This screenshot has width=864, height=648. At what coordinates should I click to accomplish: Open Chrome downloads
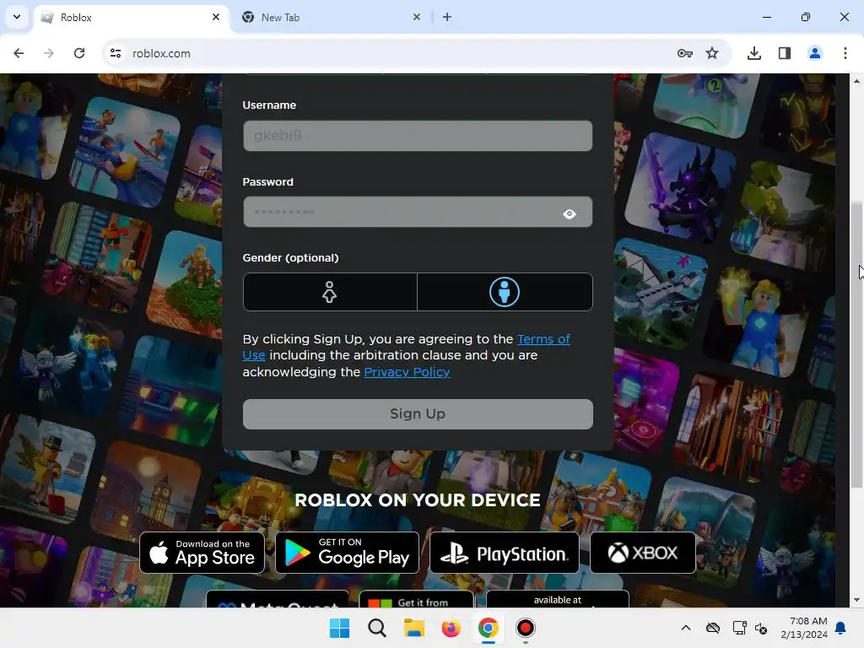tap(754, 53)
